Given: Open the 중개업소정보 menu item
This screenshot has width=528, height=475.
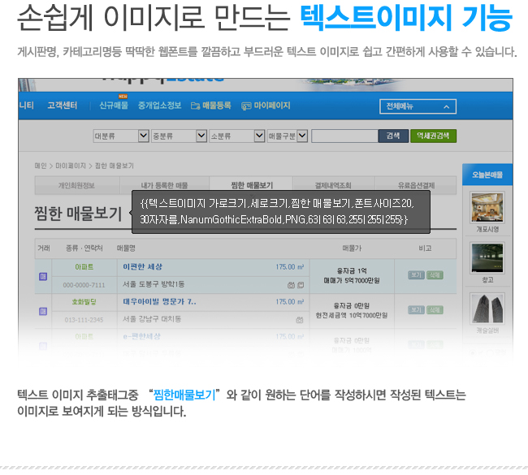Looking at the screenshot, I should tap(159, 106).
